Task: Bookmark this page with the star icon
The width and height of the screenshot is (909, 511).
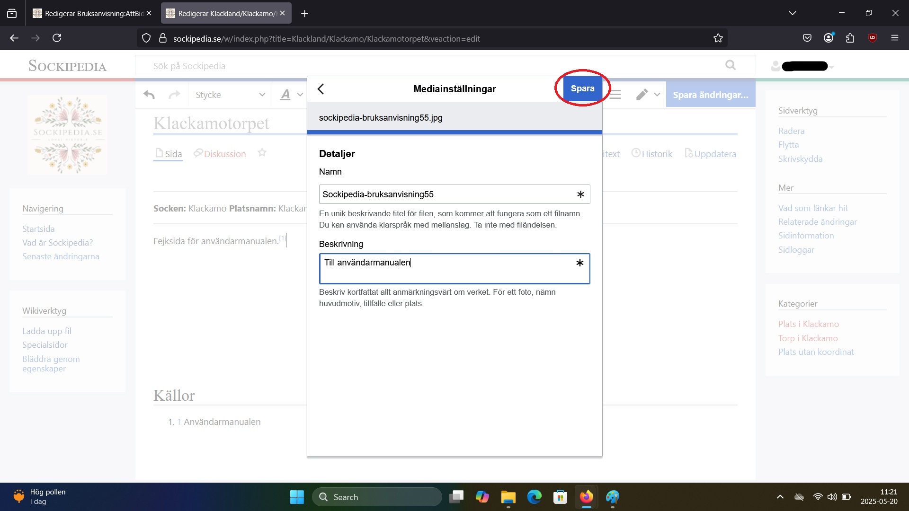Action: (x=718, y=38)
